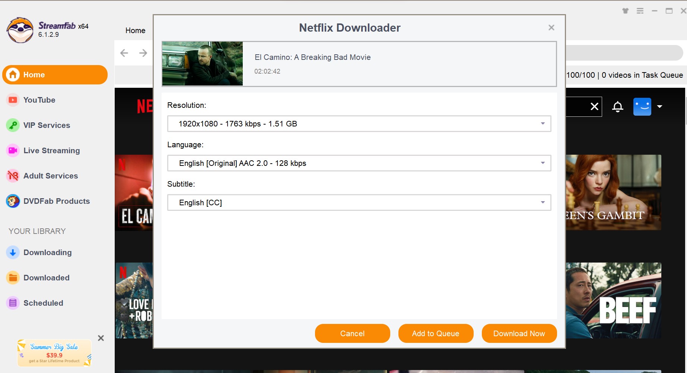Click the Downloaded folder icon
687x373 pixels.
(x=13, y=278)
